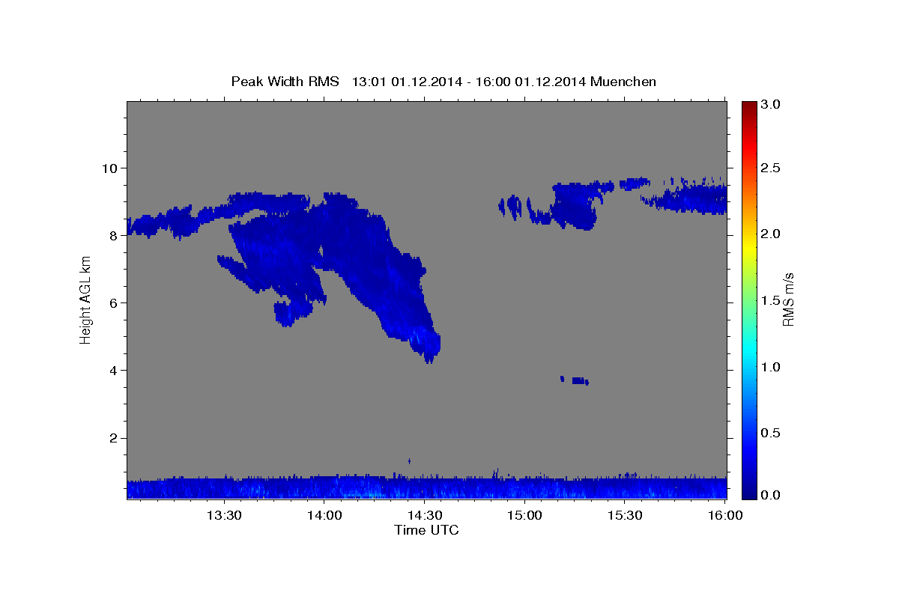Click the 16:00 time tick label
The height and width of the screenshot is (599, 899).
pos(724,515)
